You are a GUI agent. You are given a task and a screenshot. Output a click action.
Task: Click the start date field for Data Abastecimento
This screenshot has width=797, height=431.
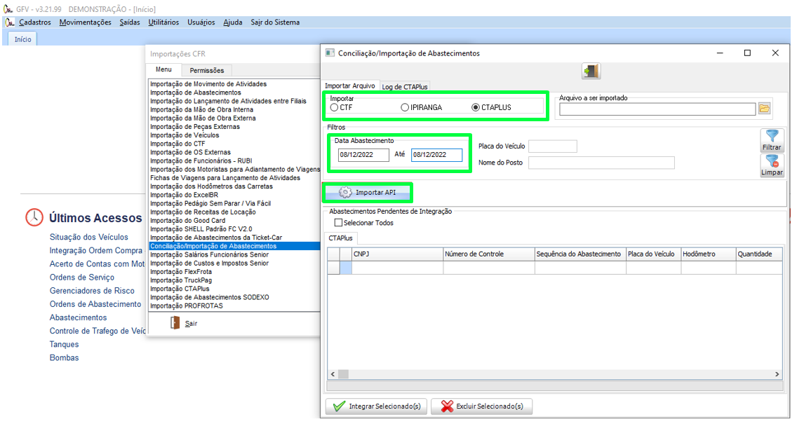363,155
